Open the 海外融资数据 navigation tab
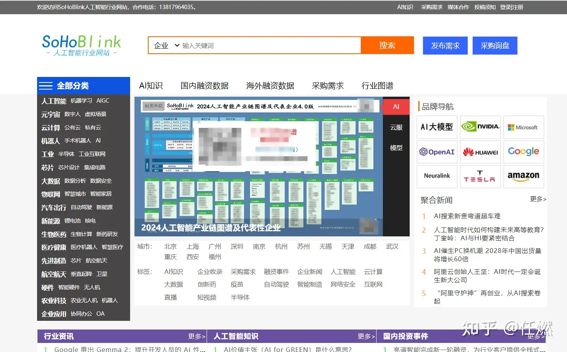Viewport: 567px width, 352px height. click(x=270, y=86)
